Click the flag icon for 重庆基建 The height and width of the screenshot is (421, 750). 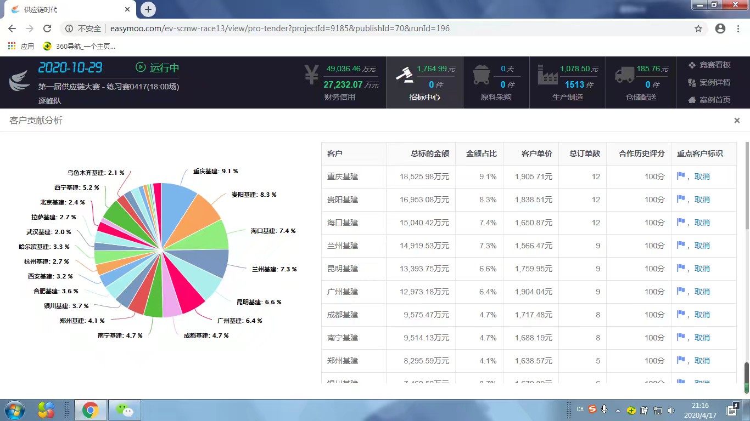[681, 177]
